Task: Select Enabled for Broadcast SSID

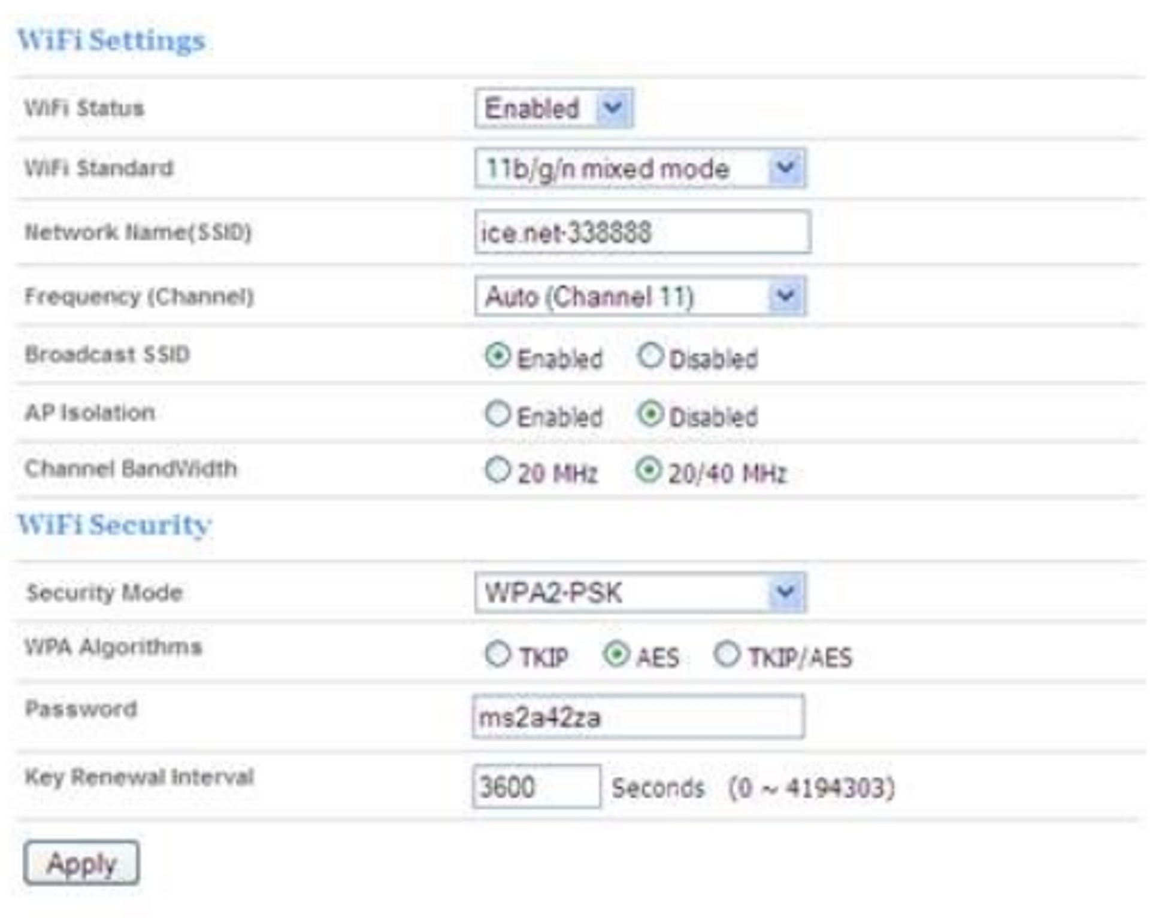Action: (497, 356)
